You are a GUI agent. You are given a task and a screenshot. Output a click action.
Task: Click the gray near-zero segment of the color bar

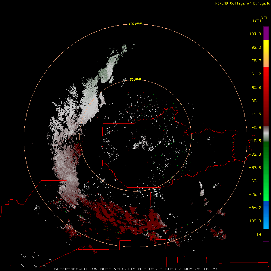(266, 134)
